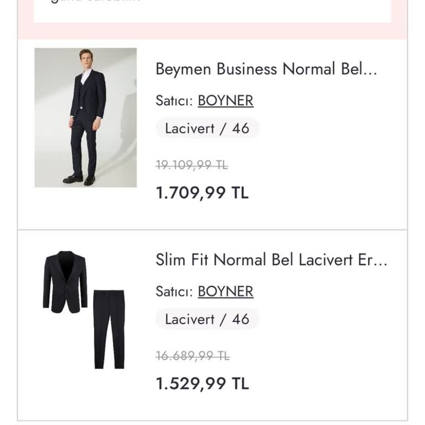The image size is (425, 425).
Task: Click the crossed-out 16.689,99 TL price
Action: click(x=193, y=356)
